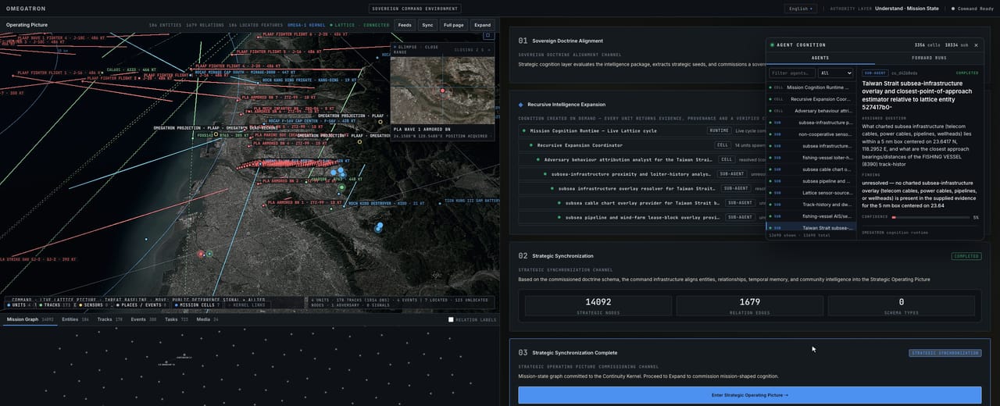Viewport: 1000px width, 406px height.
Task: Expand subsea cable chart overlay provider row
Action: (642, 203)
